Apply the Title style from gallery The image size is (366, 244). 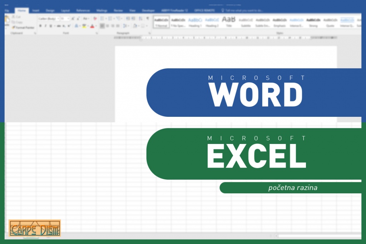(x=228, y=22)
